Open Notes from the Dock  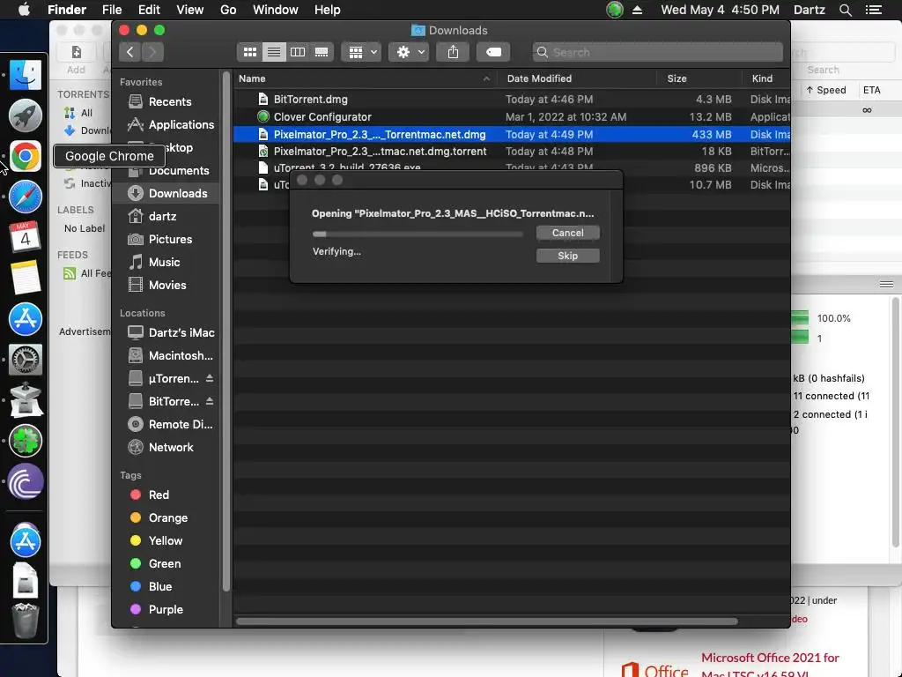click(x=25, y=278)
